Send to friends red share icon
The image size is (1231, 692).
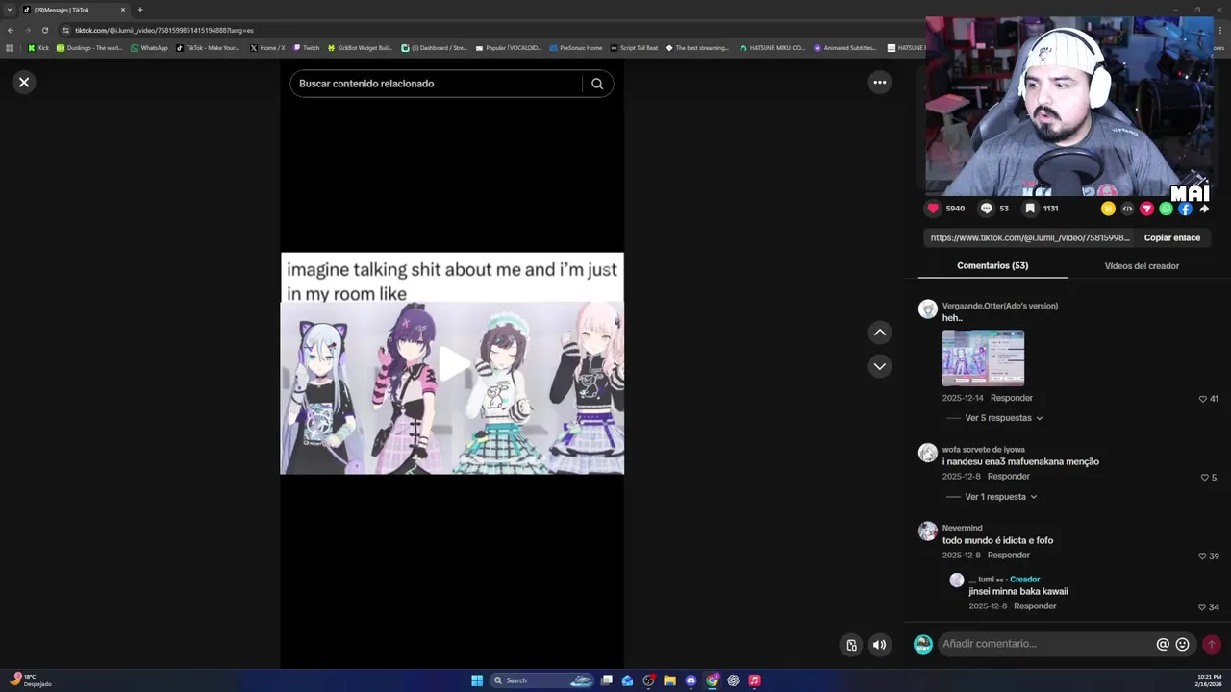tap(1146, 209)
